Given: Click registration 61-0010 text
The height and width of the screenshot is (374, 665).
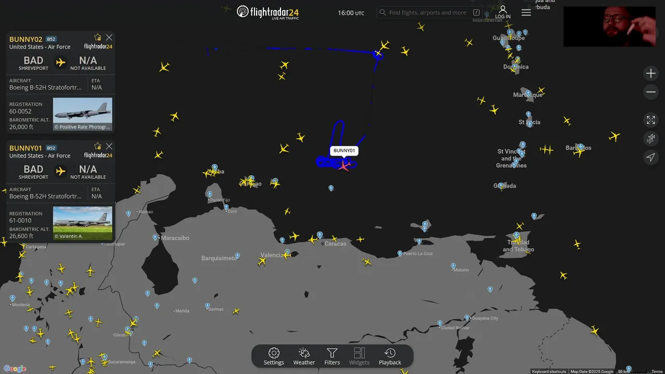Looking at the screenshot, I should (x=20, y=220).
